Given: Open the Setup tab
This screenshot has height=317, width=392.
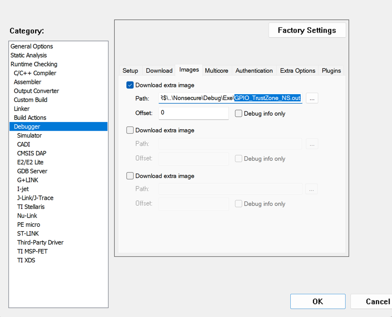Looking at the screenshot, I should [130, 71].
